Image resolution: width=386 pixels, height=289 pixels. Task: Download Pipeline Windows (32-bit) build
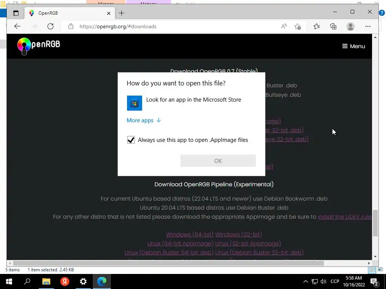(x=239, y=234)
